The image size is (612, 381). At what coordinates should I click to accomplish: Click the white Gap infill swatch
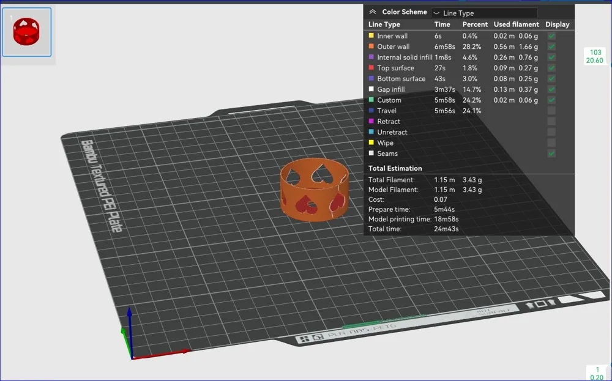click(371, 89)
